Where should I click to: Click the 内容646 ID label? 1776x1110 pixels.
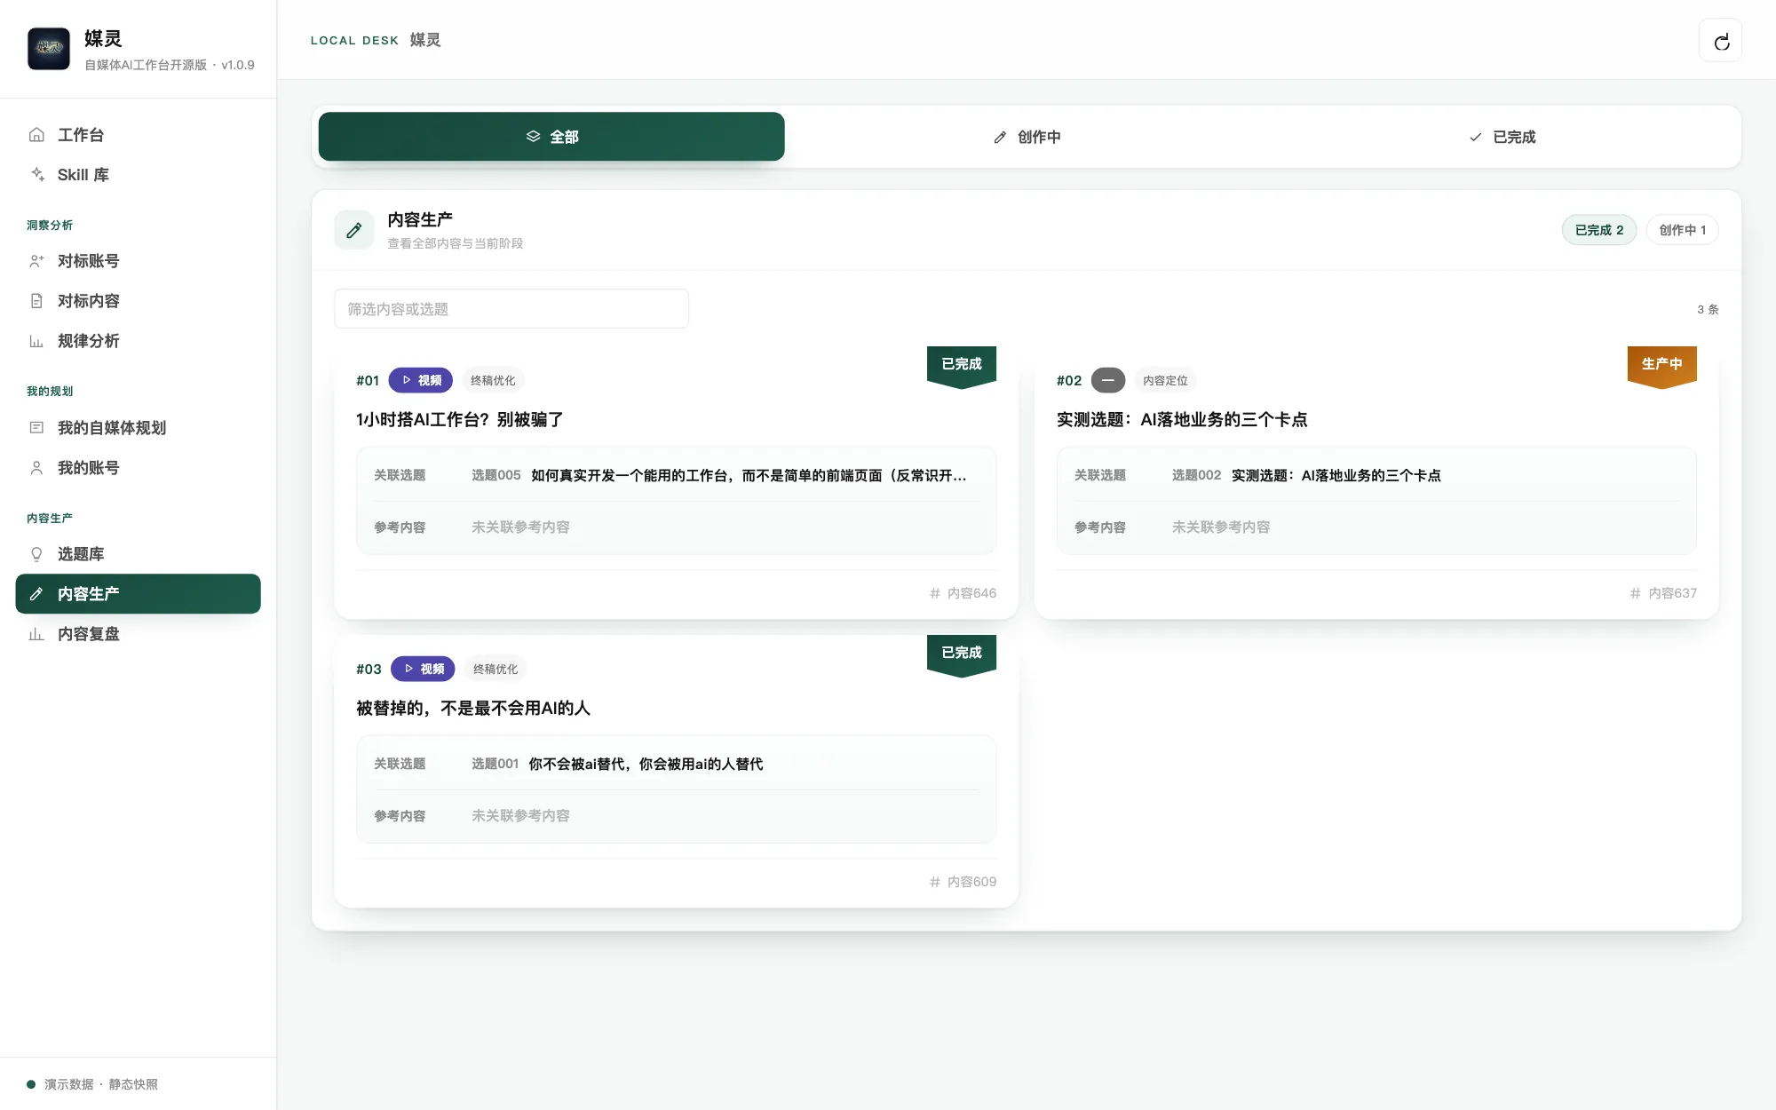(963, 593)
